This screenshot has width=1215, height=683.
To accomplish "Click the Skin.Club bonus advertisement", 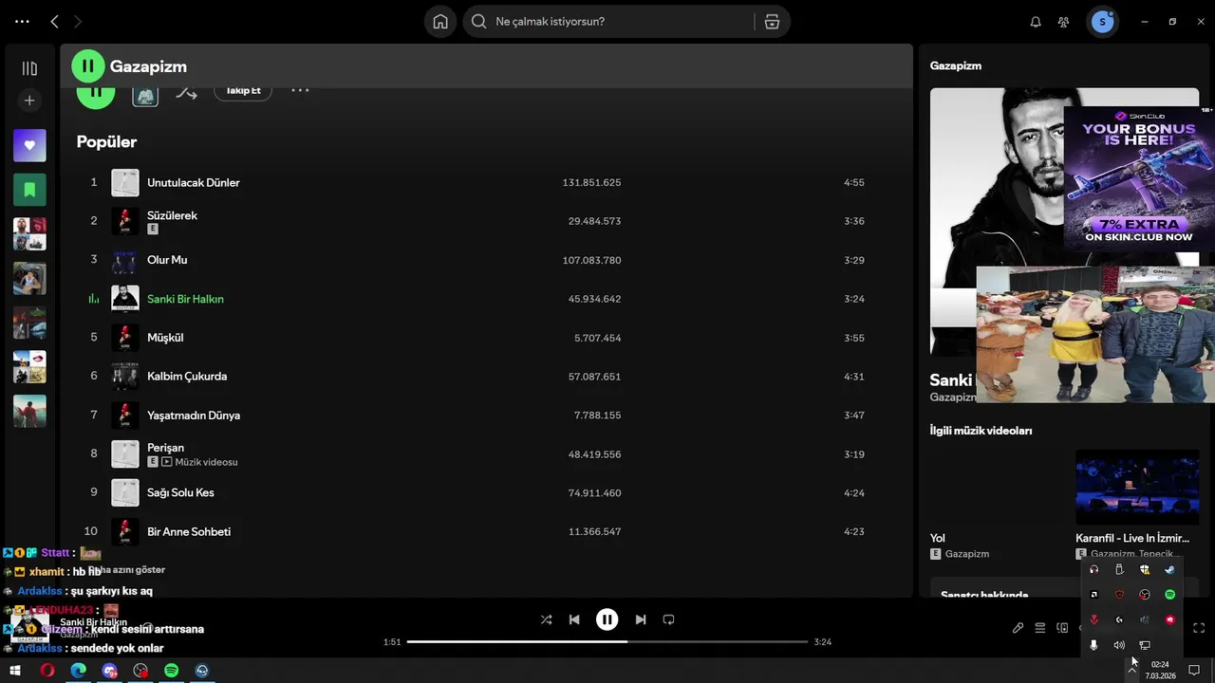I will tap(1138, 179).
